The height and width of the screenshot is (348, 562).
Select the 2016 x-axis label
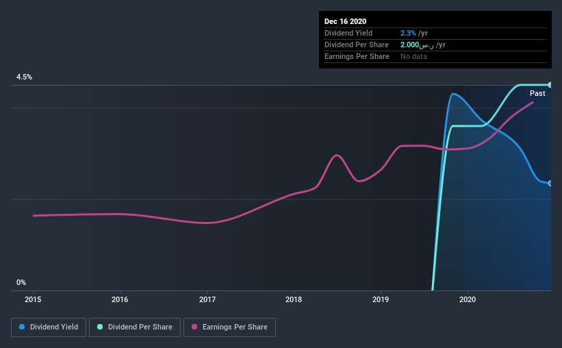(120, 299)
